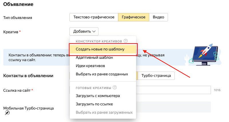This screenshot has width=229, height=122.
Task: Open the Добавить creative dropdown
Action: coord(84,31)
